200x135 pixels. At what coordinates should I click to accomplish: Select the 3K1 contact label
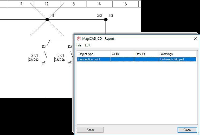click(x=61, y=55)
